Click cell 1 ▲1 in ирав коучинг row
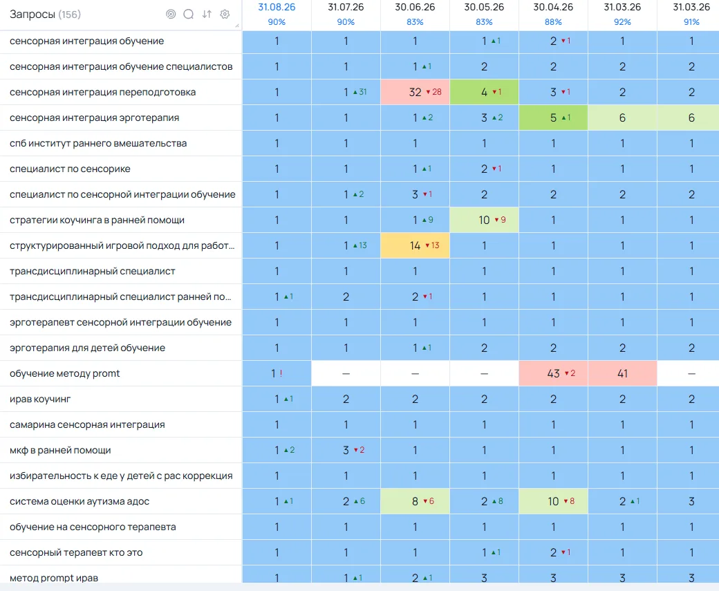719x591 pixels. pyautogui.click(x=277, y=400)
